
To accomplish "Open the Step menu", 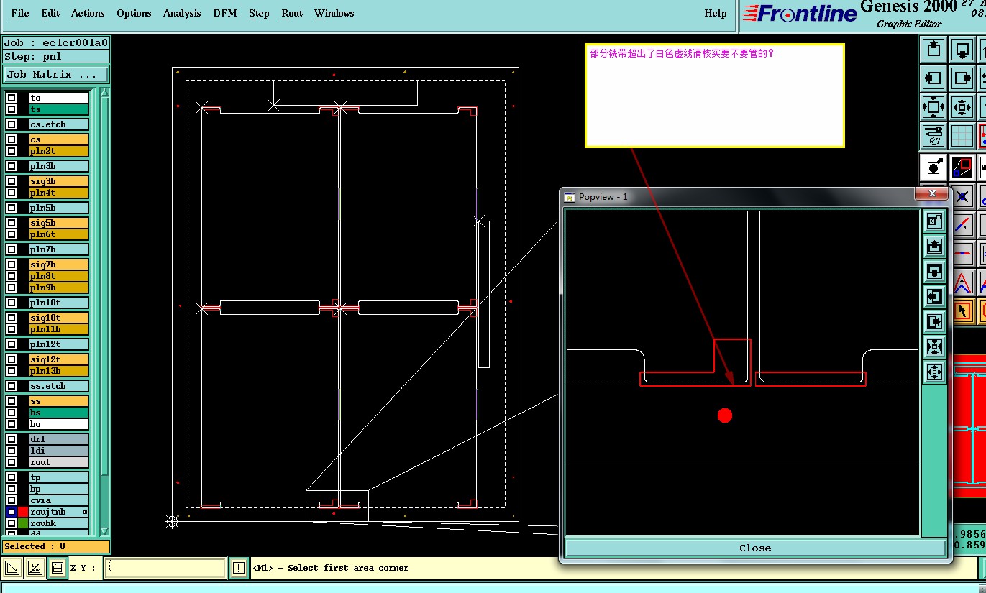I will coord(259,13).
